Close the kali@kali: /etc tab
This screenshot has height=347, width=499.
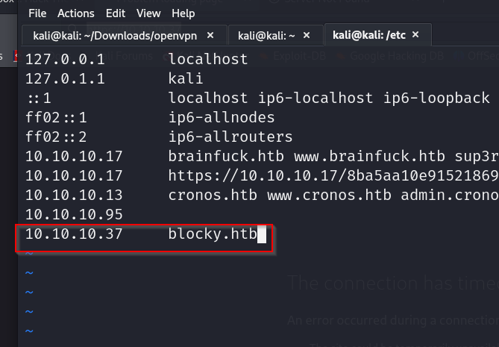click(x=415, y=35)
